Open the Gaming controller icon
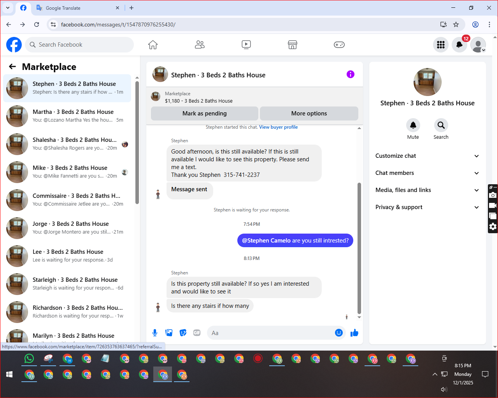 click(339, 45)
